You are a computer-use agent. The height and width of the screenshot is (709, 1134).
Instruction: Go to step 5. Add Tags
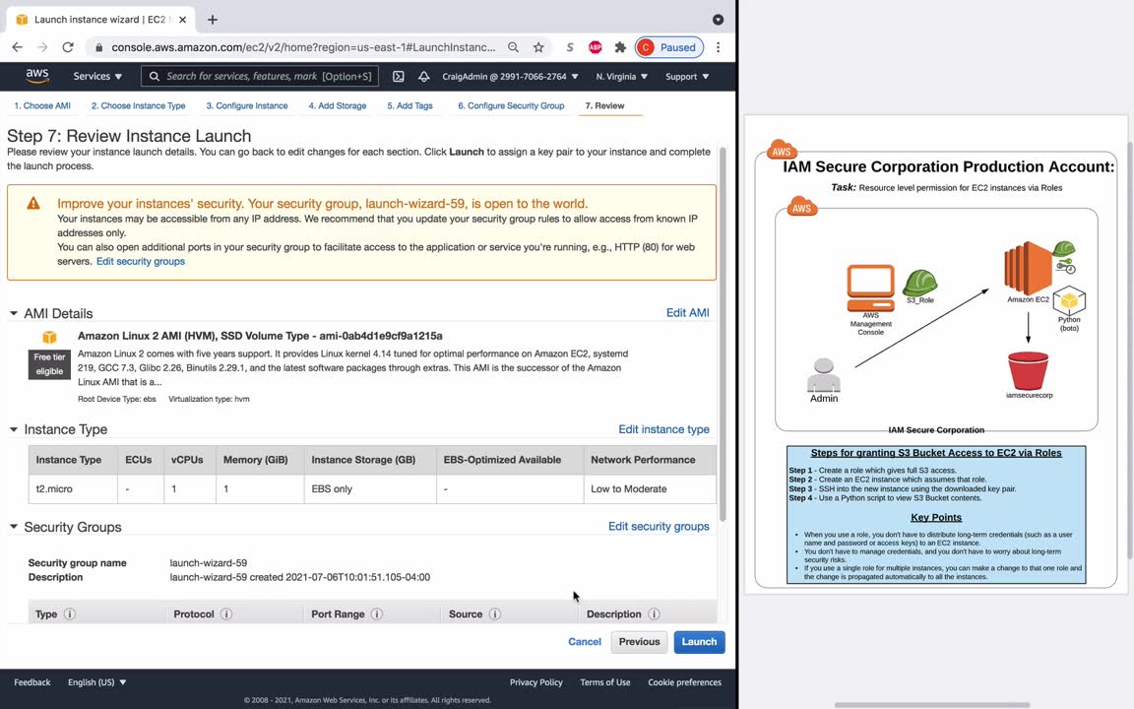[x=409, y=105]
